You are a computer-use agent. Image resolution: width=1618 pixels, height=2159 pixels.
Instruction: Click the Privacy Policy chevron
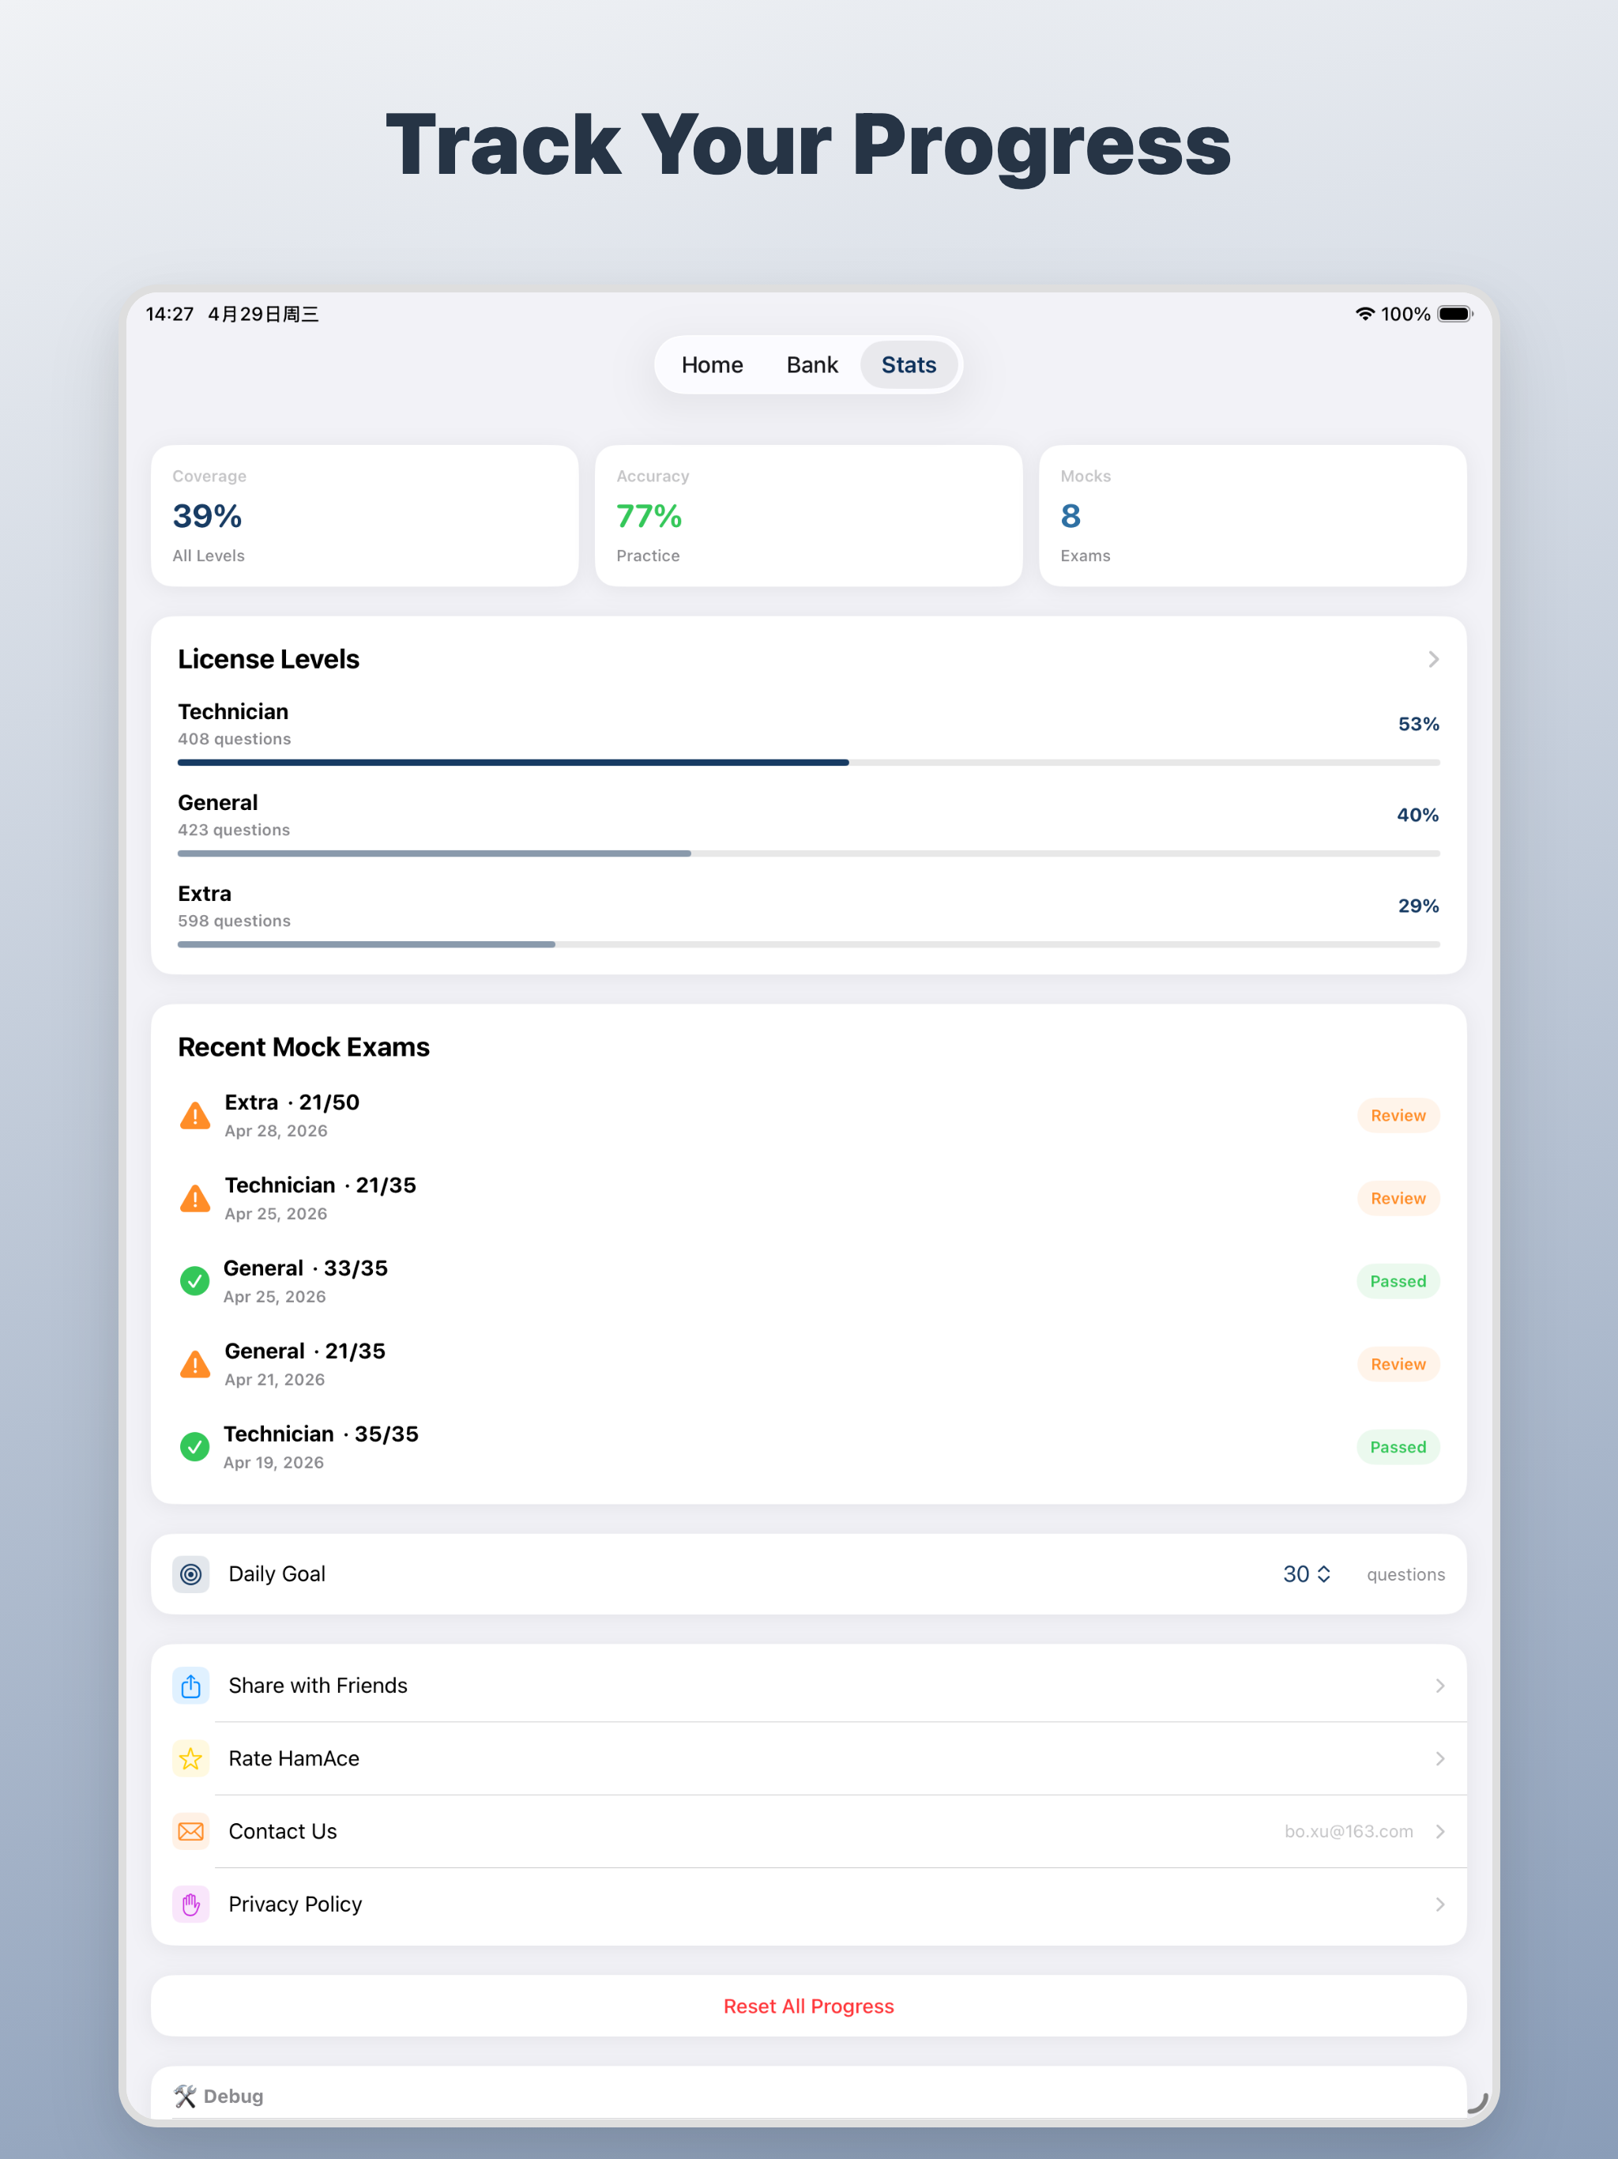(x=1440, y=1905)
